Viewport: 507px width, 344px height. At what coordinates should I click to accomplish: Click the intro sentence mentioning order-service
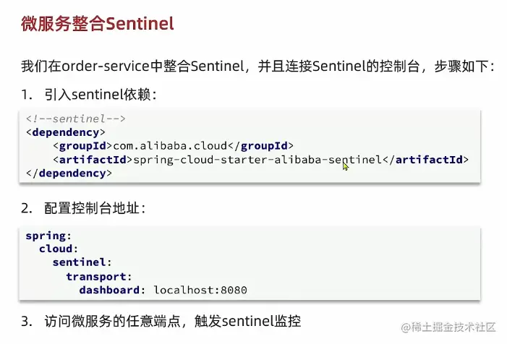point(257,66)
